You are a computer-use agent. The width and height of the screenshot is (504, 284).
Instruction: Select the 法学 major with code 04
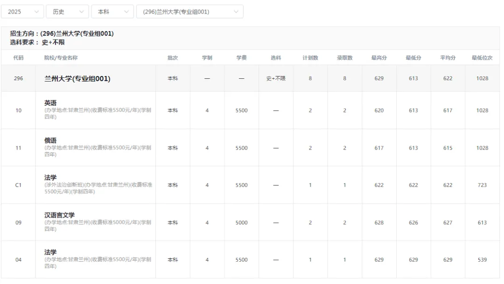tap(50, 252)
